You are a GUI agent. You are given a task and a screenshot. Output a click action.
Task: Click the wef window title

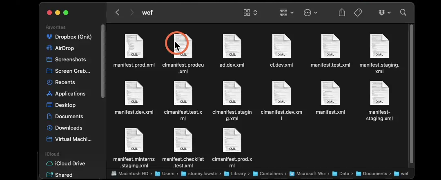pyautogui.click(x=147, y=13)
